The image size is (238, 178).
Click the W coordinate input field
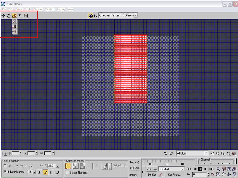(48, 153)
